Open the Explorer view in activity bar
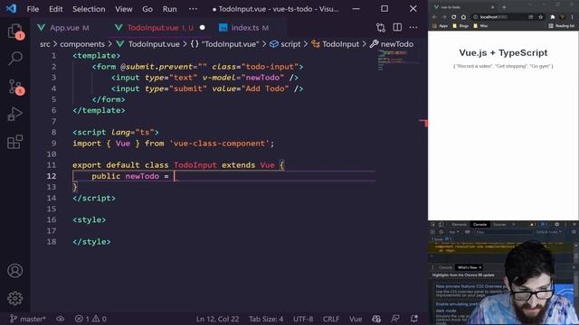This screenshot has height=325, width=579. click(14, 31)
